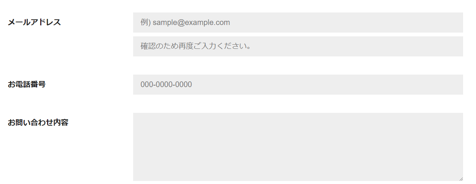
Task: Select the first field next to メールアドレス
Action: pyautogui.click(x=298, y=22)
